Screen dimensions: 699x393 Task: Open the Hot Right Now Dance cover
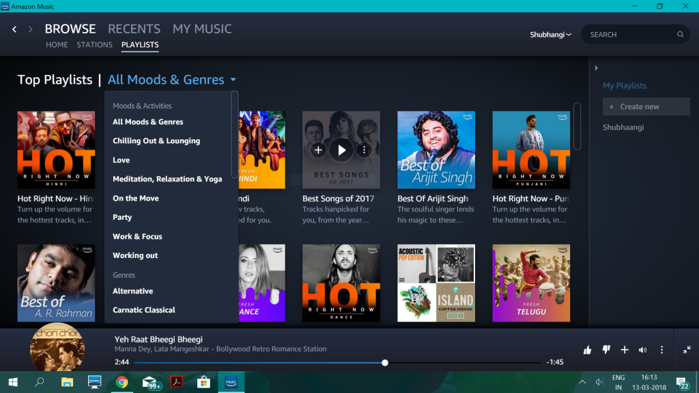click(x=341, y=283)
